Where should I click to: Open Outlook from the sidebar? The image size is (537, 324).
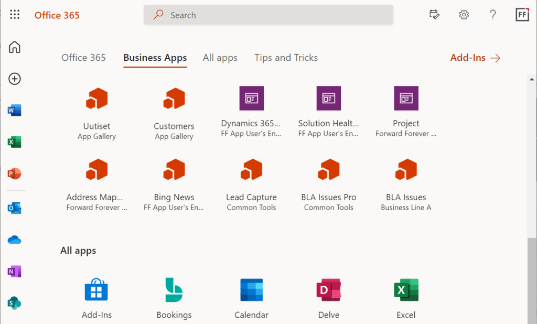pyautogui.click(x=14, y=208)
